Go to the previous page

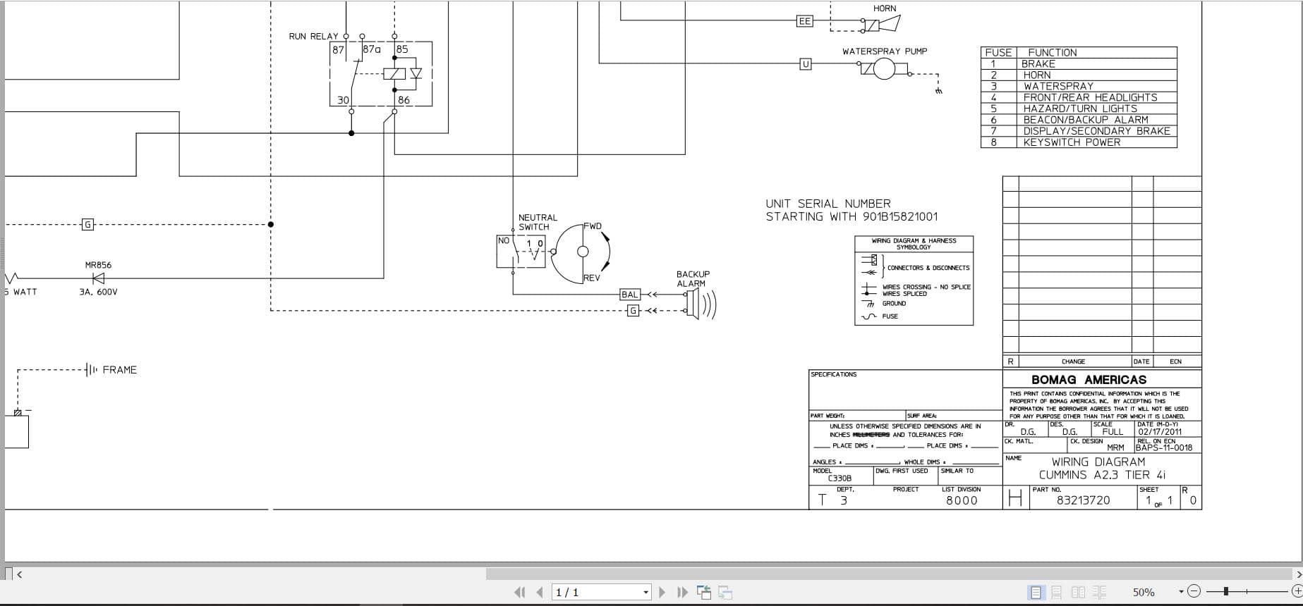[540, 593]
